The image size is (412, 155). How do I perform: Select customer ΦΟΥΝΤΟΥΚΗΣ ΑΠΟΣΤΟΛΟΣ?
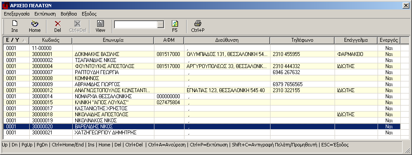(105, 66)
